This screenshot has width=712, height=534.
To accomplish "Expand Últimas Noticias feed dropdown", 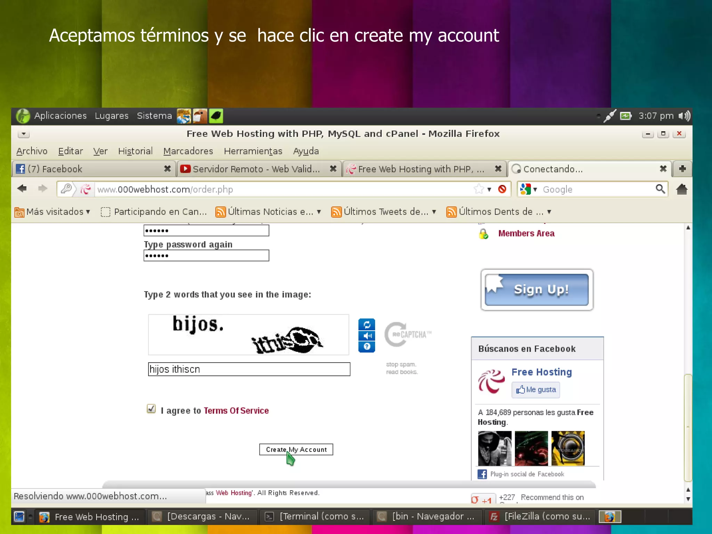I will point(319,212).
